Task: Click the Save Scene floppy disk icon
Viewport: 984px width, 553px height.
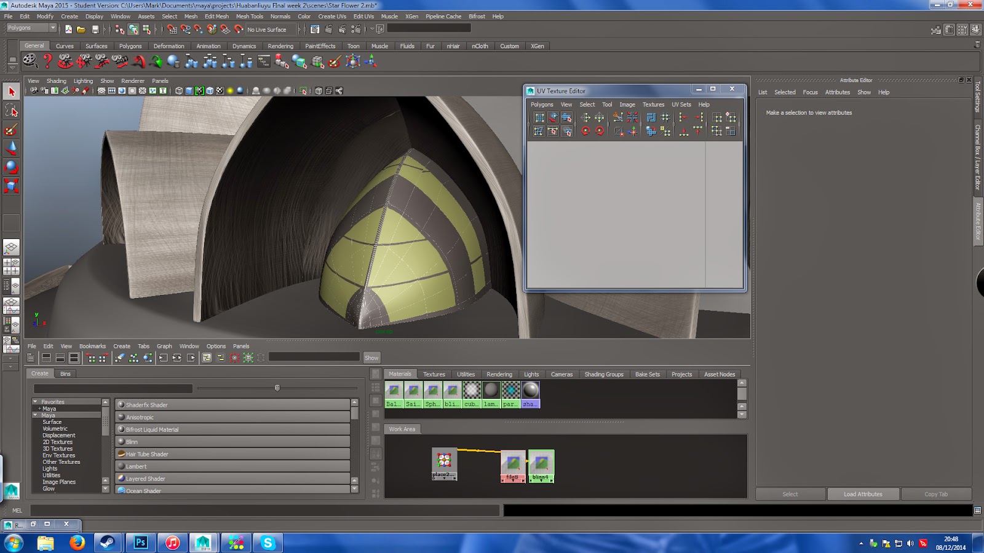Action: 95,29
